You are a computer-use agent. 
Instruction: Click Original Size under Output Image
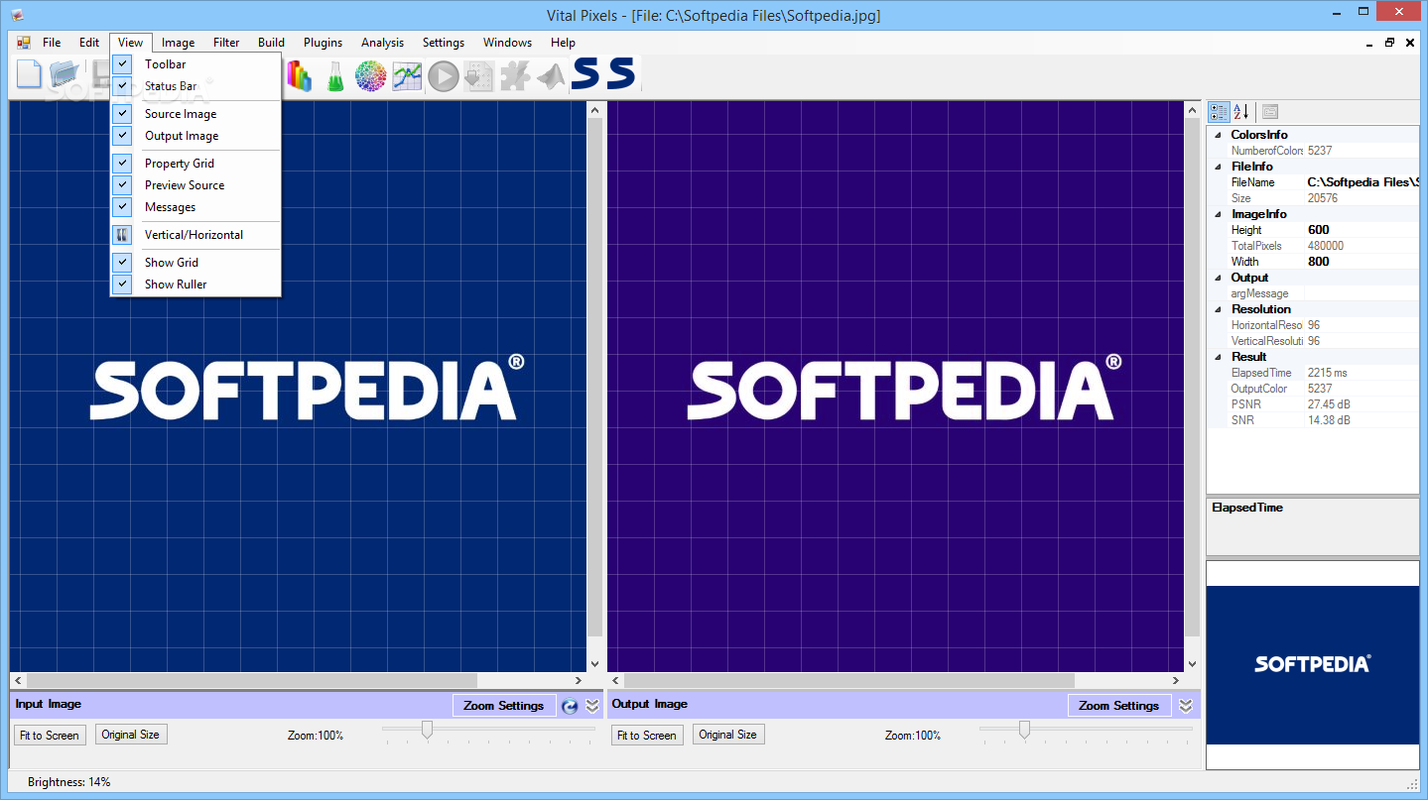coord(727,735)
